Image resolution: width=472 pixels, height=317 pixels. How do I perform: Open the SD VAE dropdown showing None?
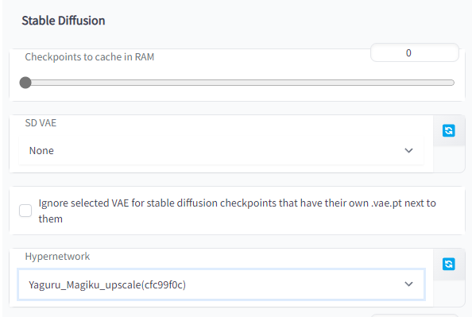click(221, 150)
